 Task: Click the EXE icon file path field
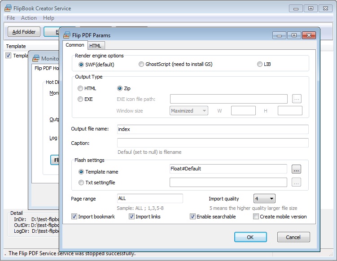[229, 99]
